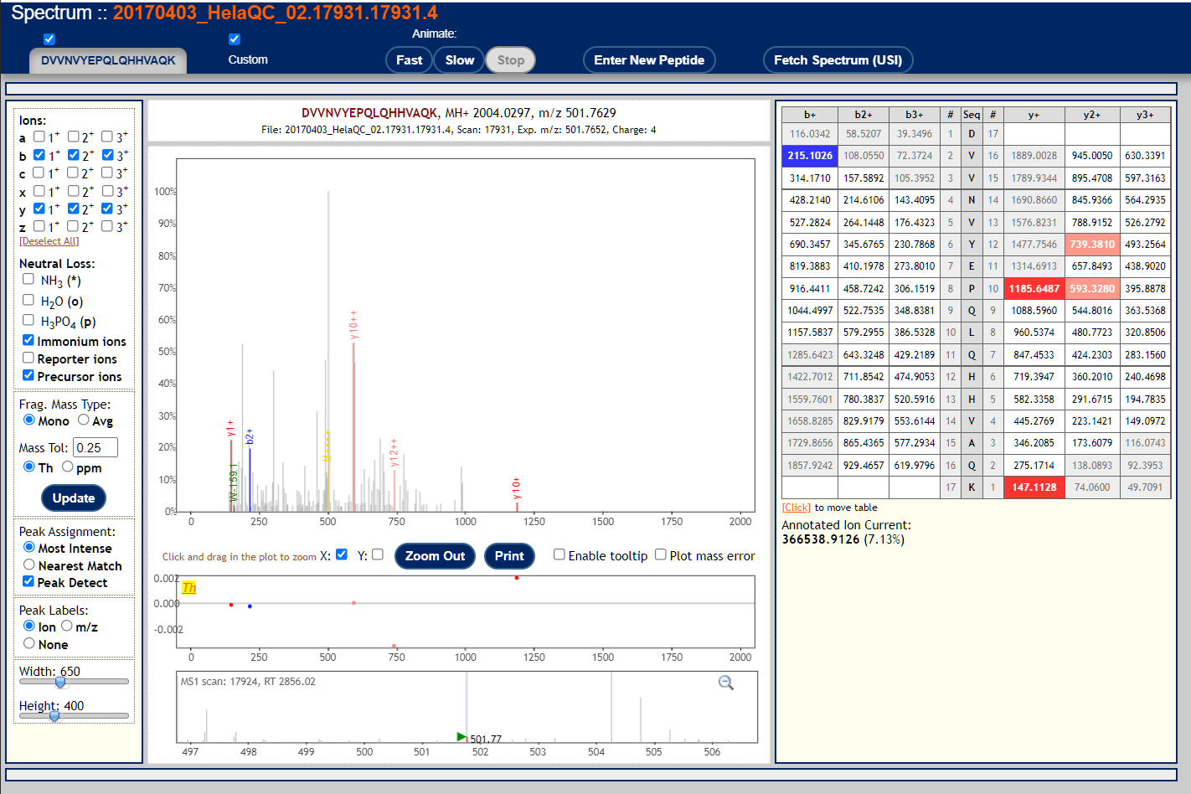Select m/z peak labels option
The image size is (1191, 794).
click(66, 626)
